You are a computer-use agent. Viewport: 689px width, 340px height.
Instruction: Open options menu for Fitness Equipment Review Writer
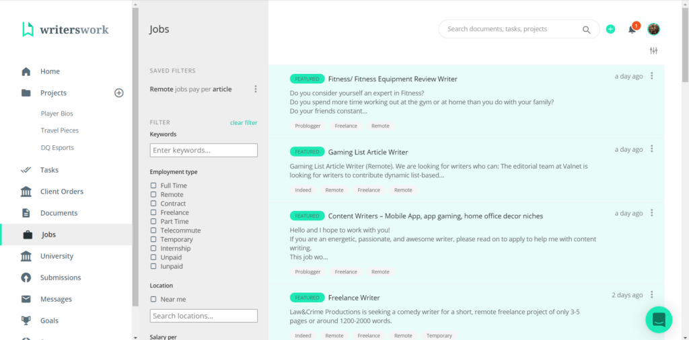[652, 76]
